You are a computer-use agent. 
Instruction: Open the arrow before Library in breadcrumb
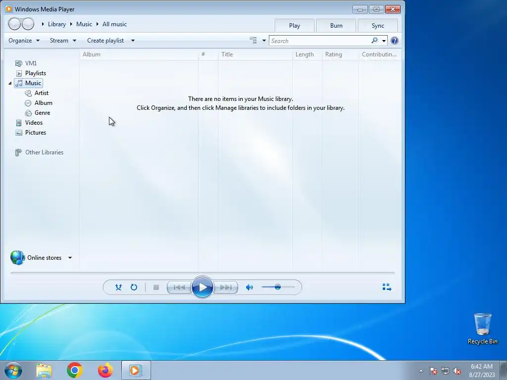tap(43, 24)
